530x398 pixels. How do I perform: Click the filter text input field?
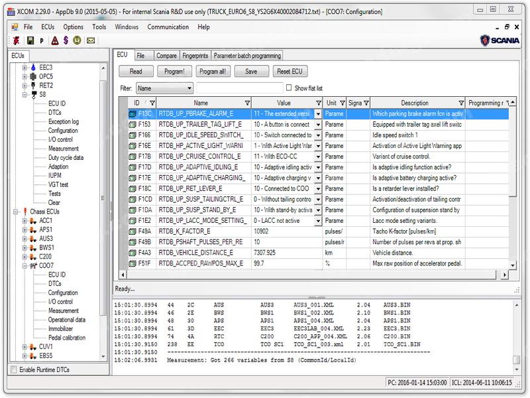pos(239,88)
